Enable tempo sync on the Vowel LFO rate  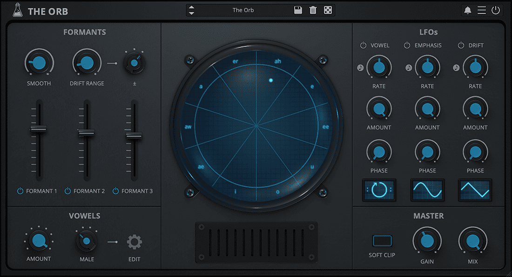pyautogui.click(x=360, y=67)
